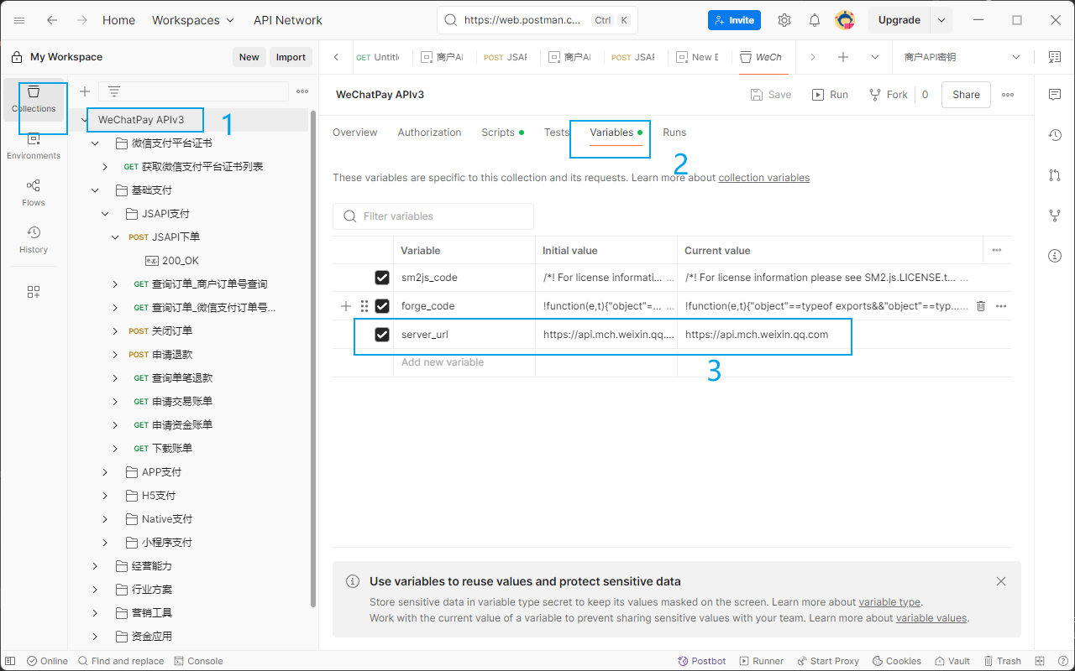
Task: Open the pull requests icon in right sidebar
Action: point(1055,175)
